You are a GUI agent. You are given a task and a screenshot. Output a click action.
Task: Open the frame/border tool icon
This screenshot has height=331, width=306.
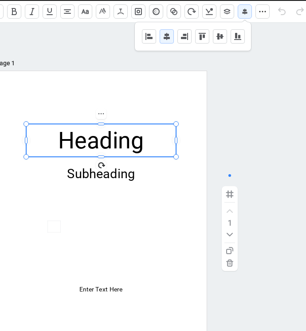138,12
